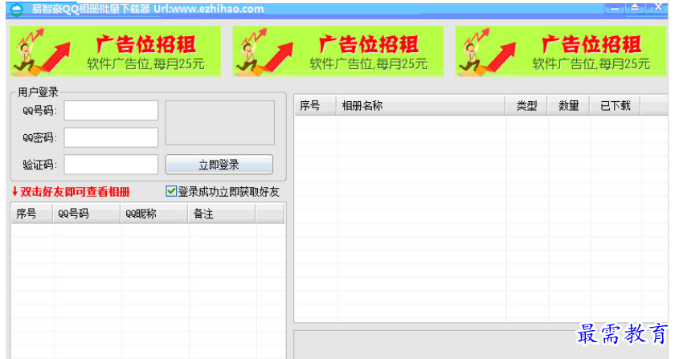Close the application window
Image resolution: width=675 pixels, height=359 pixels.
658,7
